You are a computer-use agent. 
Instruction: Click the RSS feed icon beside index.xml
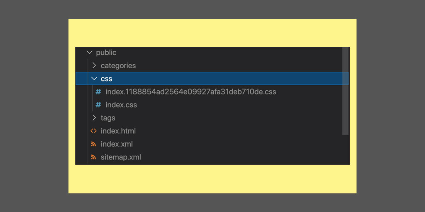click(x=94, y=145)
